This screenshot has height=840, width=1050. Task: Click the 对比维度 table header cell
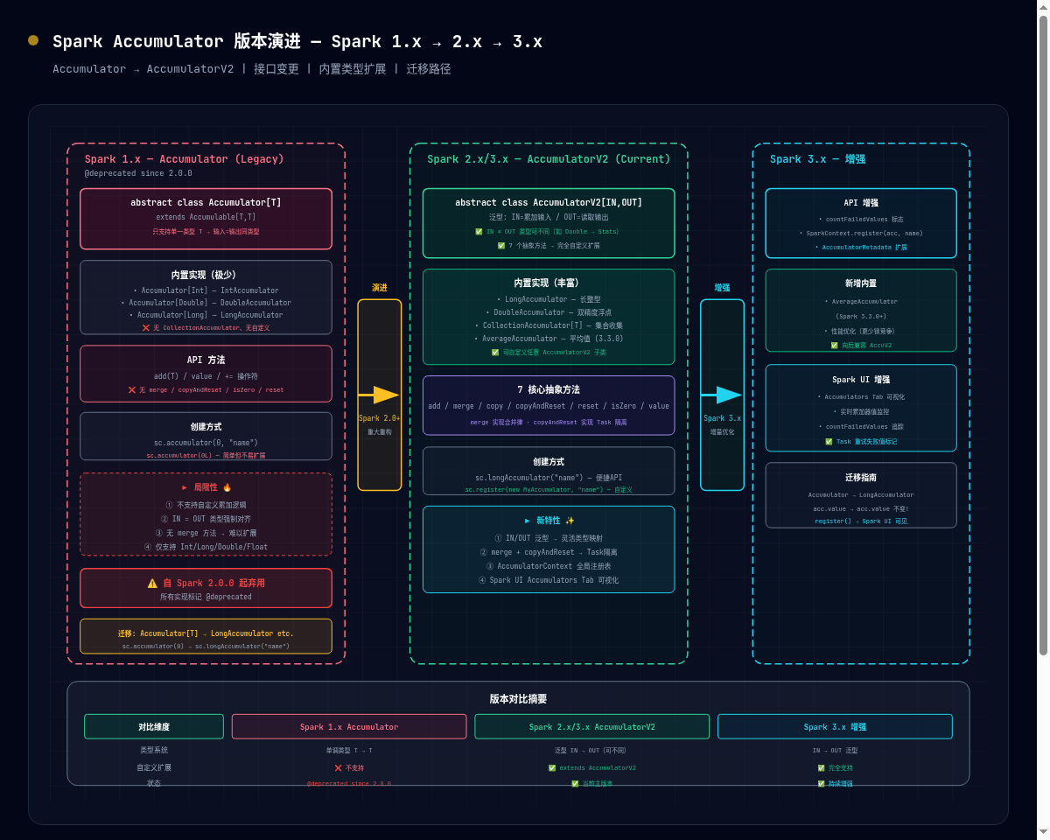point(154,727)
